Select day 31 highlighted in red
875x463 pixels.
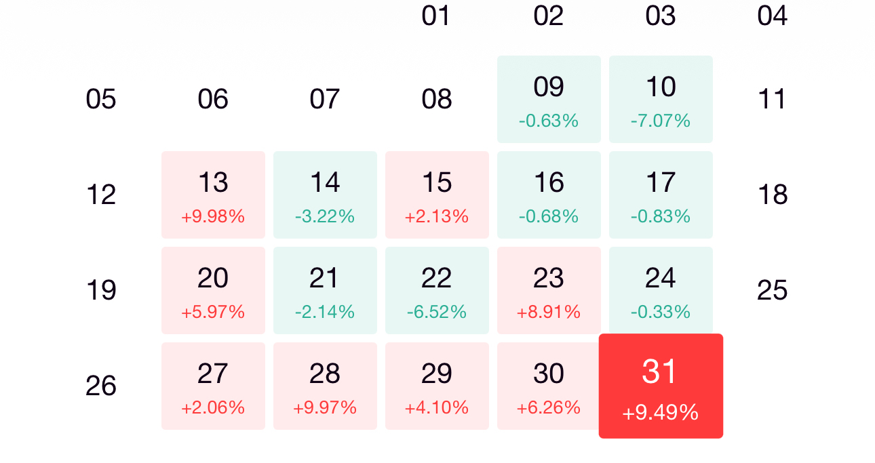(x=661, y=386)
